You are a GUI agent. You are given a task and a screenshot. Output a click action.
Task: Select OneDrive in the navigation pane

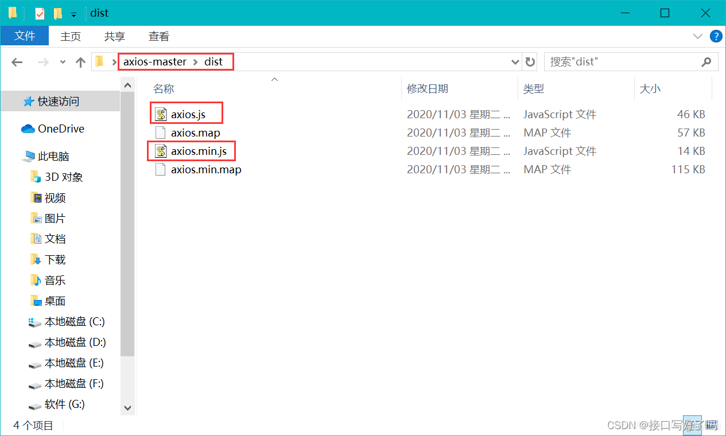click(x=61, y=129)
